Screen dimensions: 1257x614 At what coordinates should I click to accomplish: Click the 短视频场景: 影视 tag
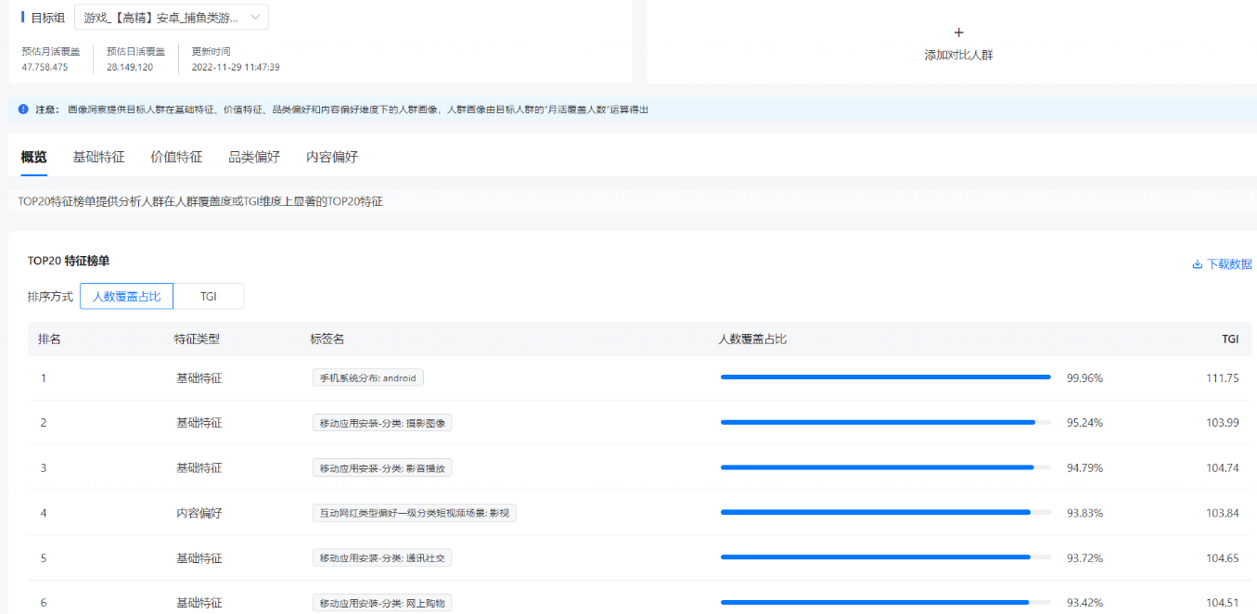[x=414, y=513]
